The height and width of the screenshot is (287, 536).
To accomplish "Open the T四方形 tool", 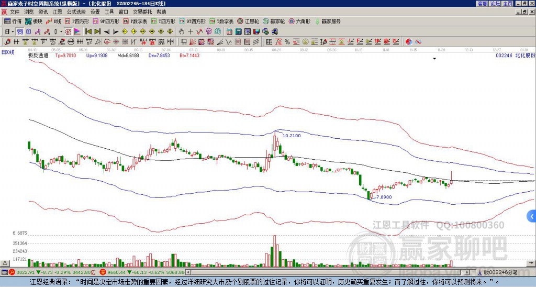I will [x=163, y=21].
